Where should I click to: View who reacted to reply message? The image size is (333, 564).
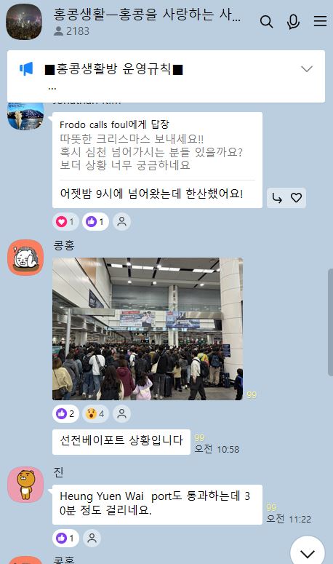click(x=121, y=221)
